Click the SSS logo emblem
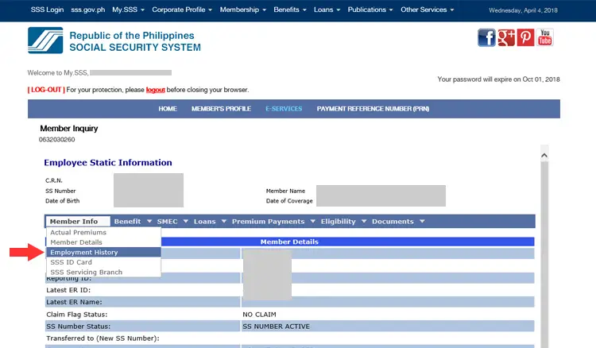This screenshot has height=348, width=596. 45,41
